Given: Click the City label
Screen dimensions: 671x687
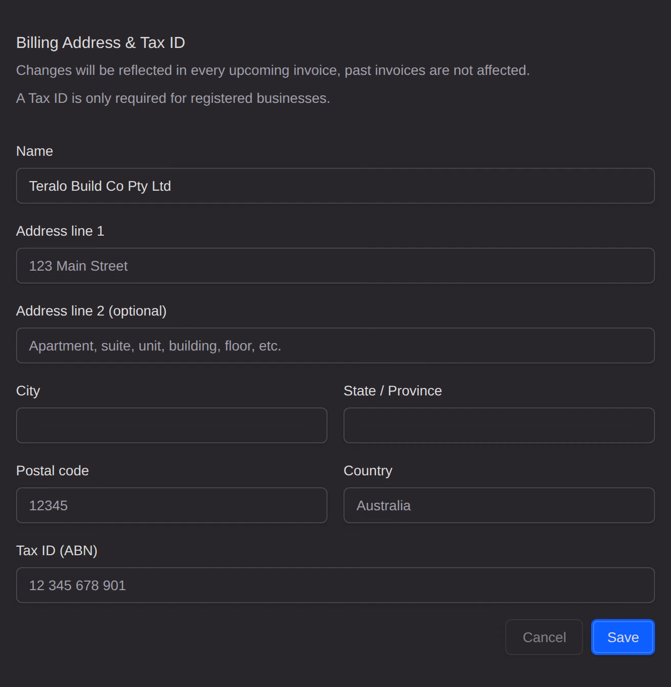Looking at the screenshot, I should (28, 391).
